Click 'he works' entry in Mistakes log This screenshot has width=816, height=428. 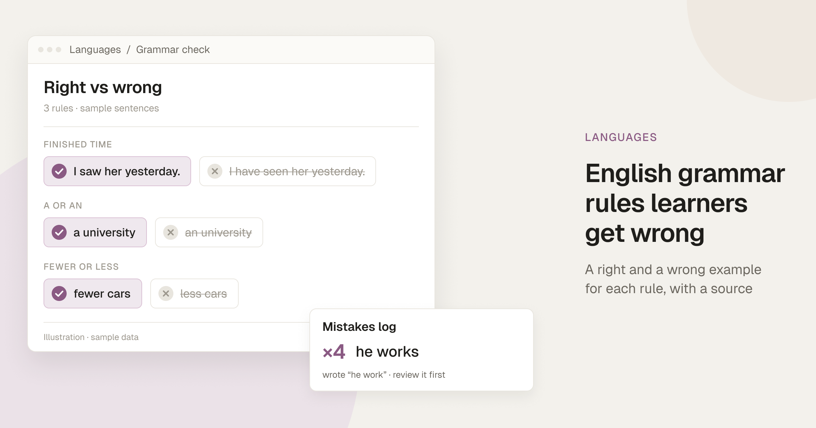(x=387, y=352)
